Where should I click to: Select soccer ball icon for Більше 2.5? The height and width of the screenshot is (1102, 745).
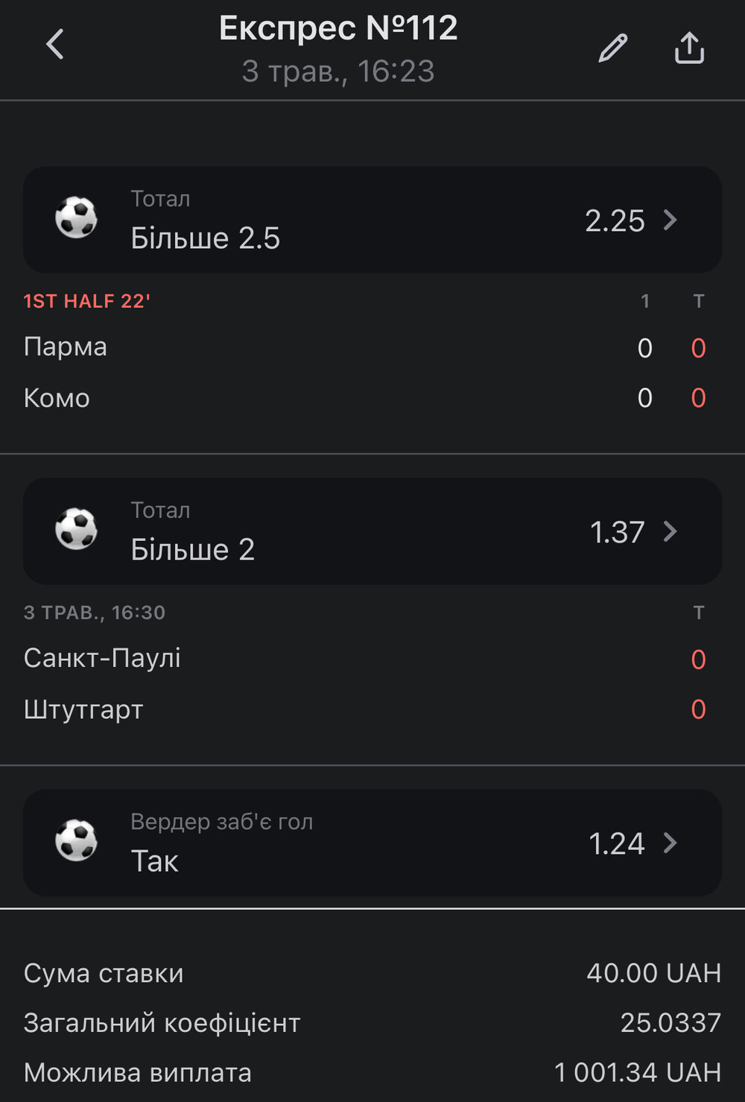[x=77, y=218]
